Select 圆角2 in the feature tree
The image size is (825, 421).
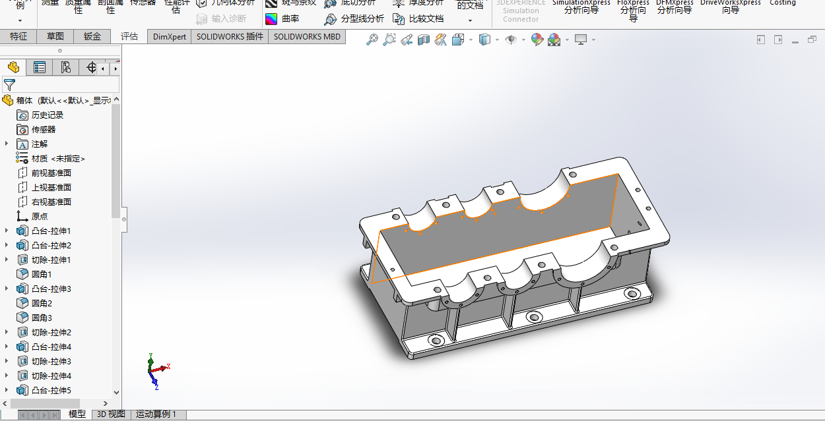(x=41, y=303)
